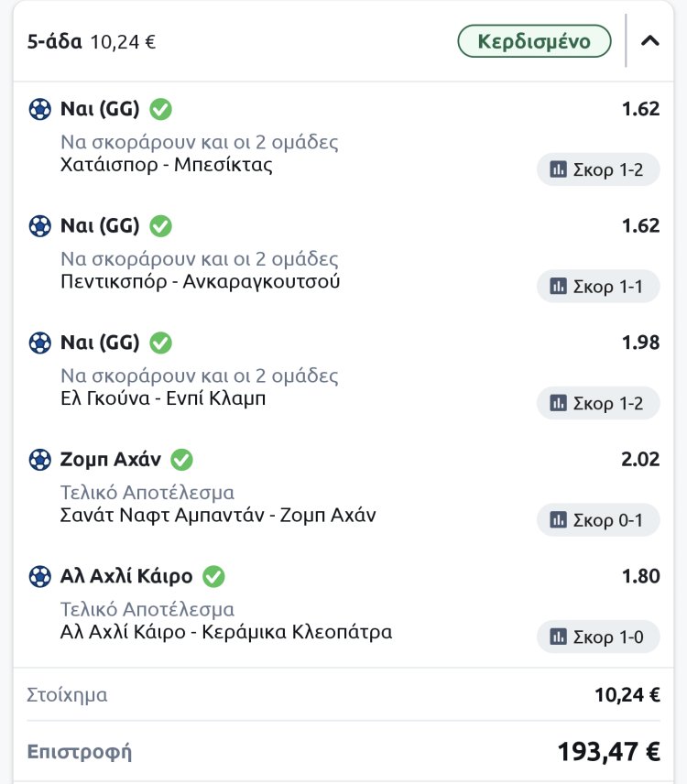Open Σκορ 1-1 stats for Πεντικσπόρ match
The image size is (687, 784).
coord(597,287)
